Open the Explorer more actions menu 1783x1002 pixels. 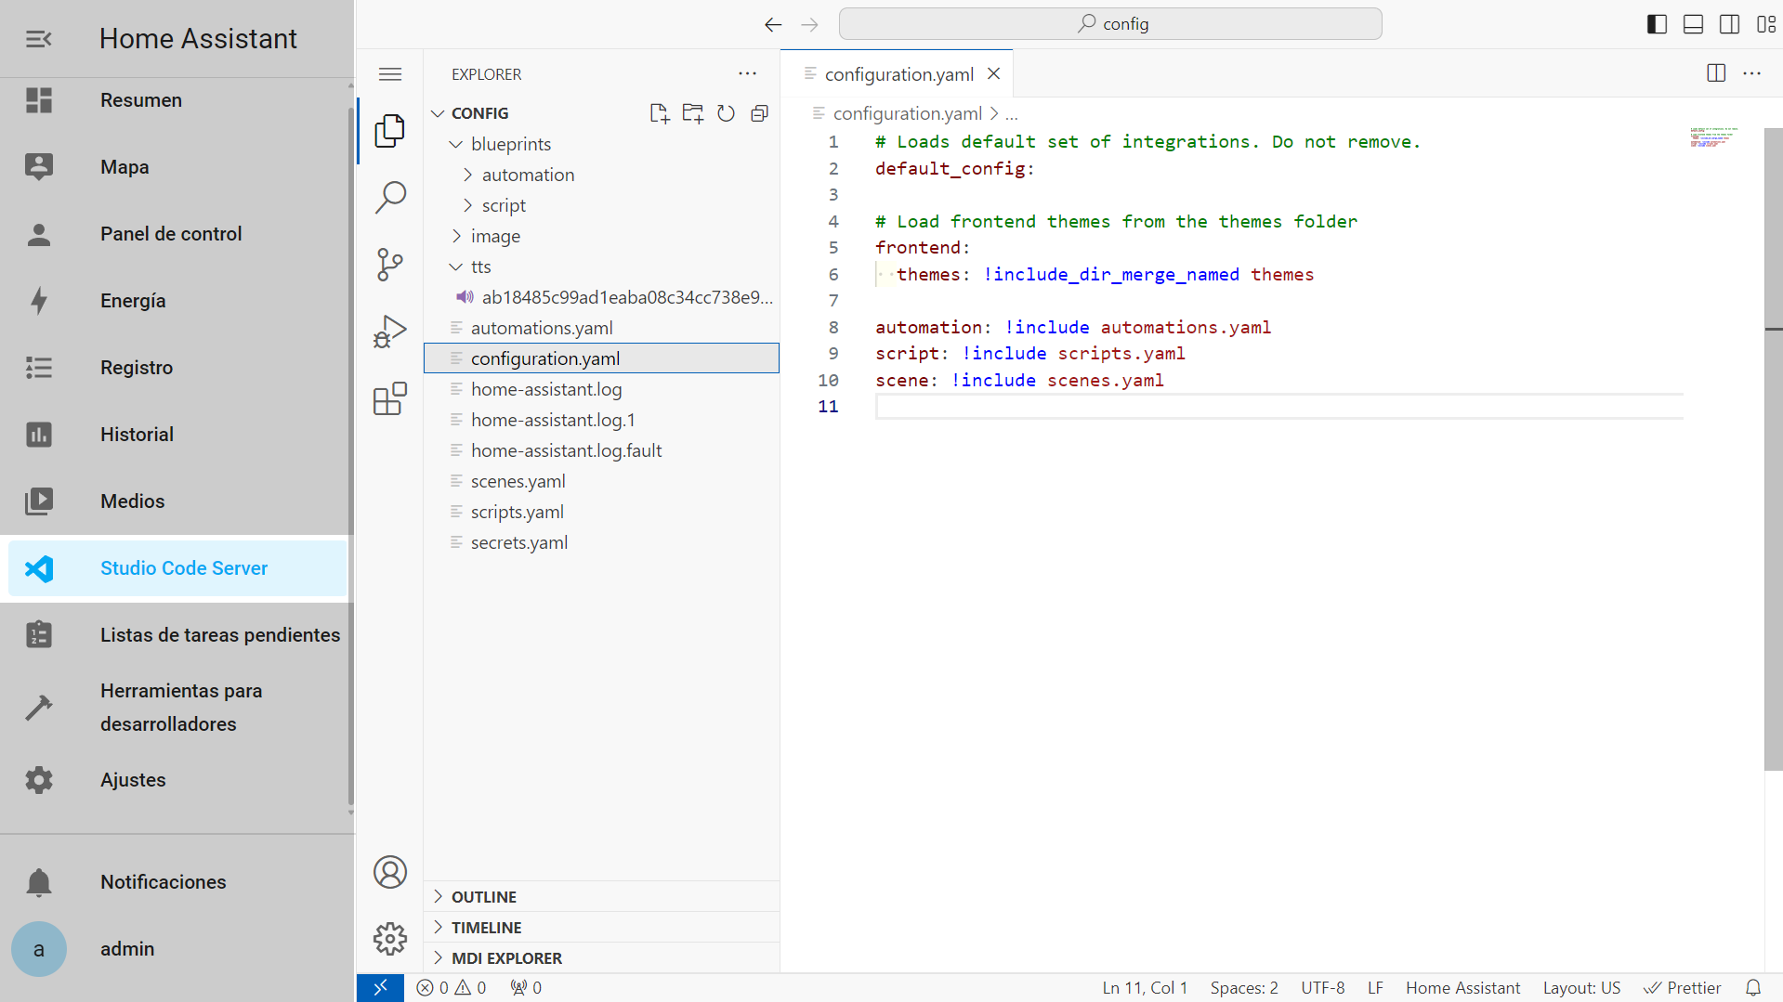(748, 73)
